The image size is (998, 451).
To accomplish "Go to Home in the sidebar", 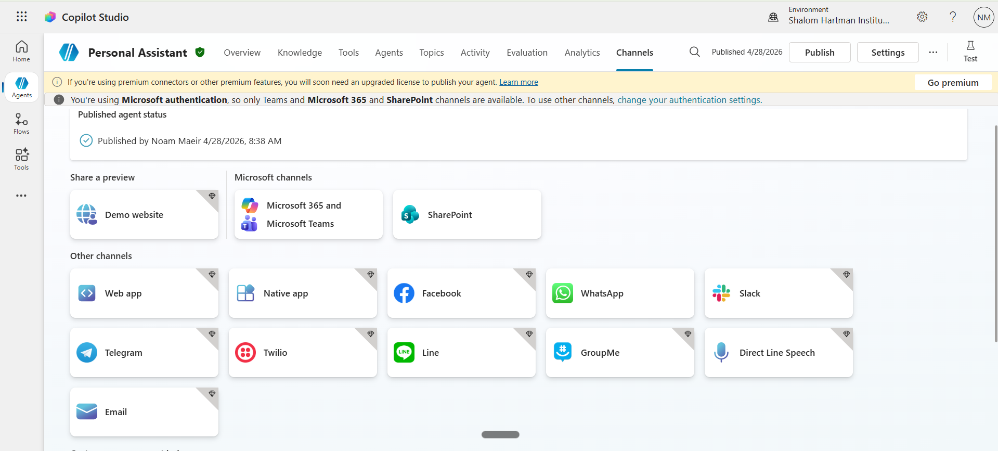I will pos(21,51).
